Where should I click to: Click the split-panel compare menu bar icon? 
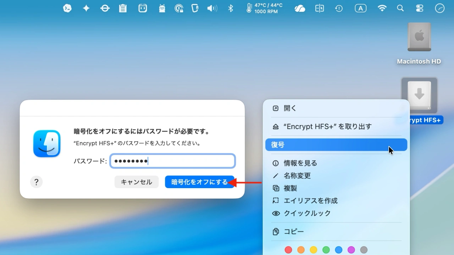point(320,8)
